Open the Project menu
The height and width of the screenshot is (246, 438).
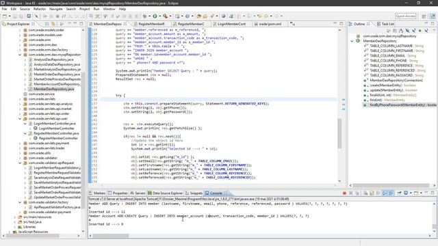pos(85,9)
